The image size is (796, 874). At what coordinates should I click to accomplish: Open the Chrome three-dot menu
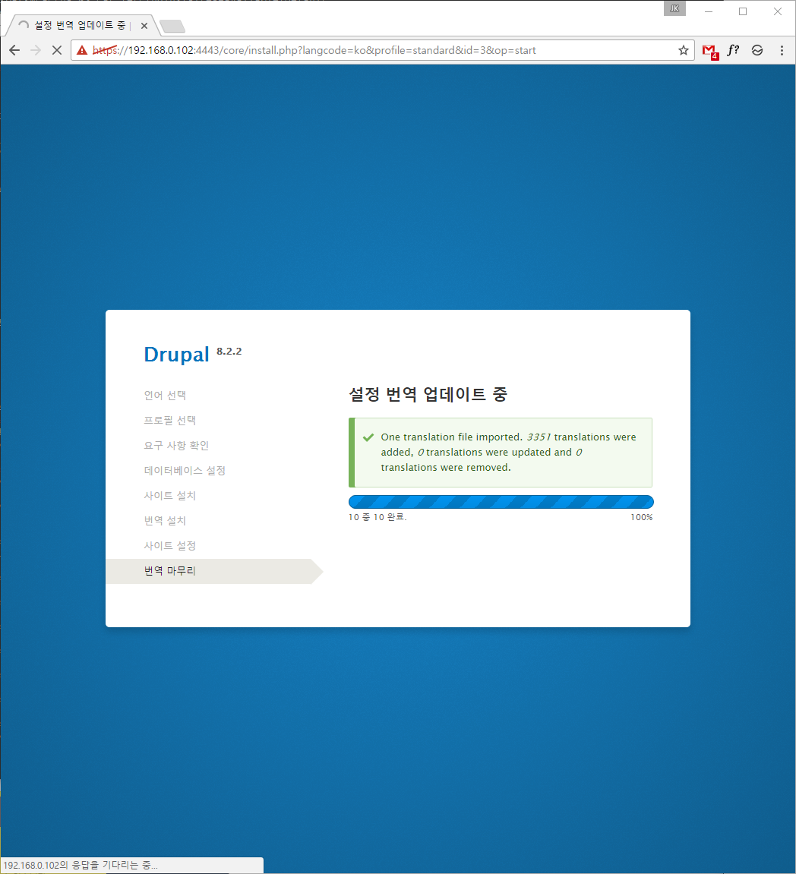point(782,50)
